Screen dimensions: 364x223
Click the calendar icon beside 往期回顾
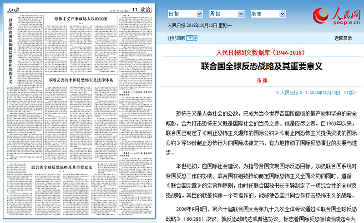pos(189,39)
